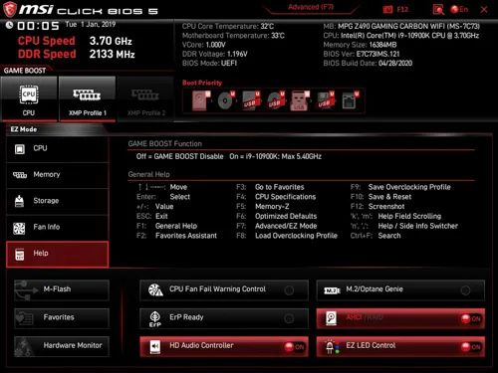Click the F5 Memory-Z help entry
This screenshot has height=373, width=498.
coord(262,207)
